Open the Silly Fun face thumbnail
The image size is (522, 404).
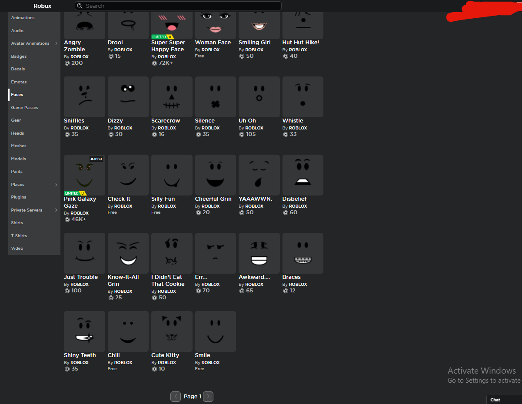[x=172, y=175]
